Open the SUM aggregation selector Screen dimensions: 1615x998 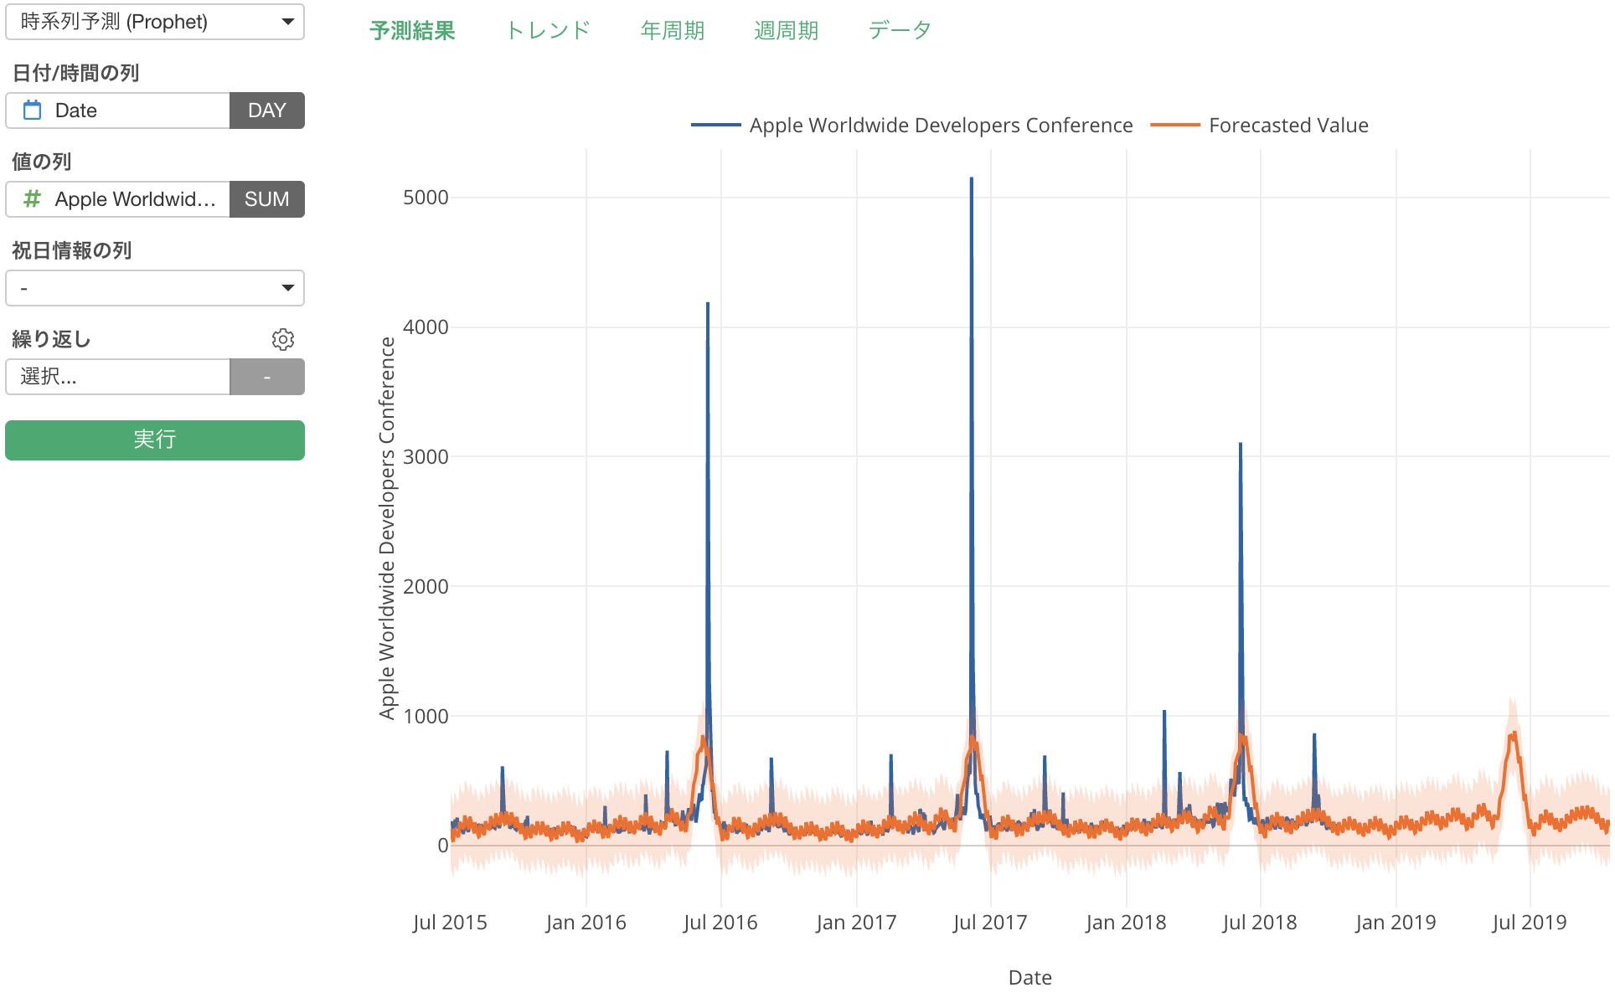(x=266, y=199)
